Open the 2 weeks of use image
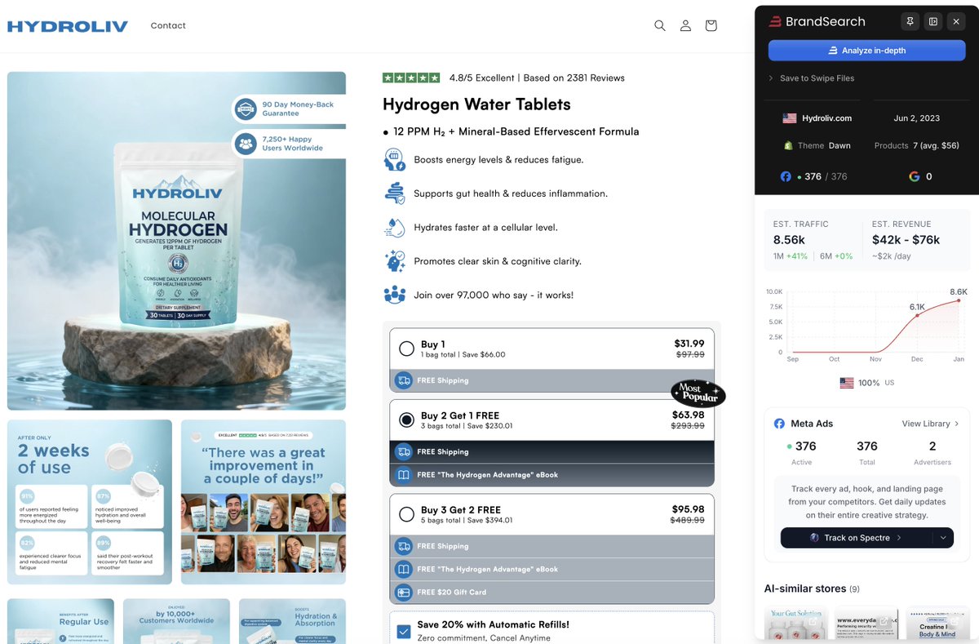The image size is (979, 644). tap(90, 502)
